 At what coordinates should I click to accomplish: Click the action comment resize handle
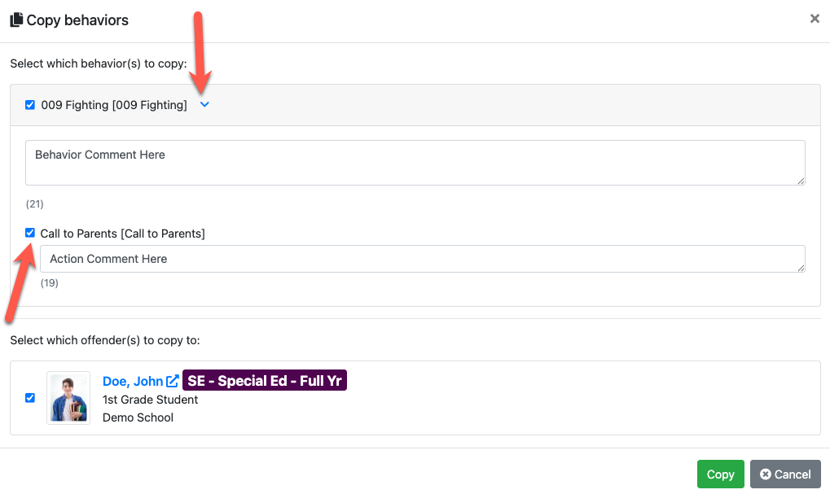click(x=801, y=268)
